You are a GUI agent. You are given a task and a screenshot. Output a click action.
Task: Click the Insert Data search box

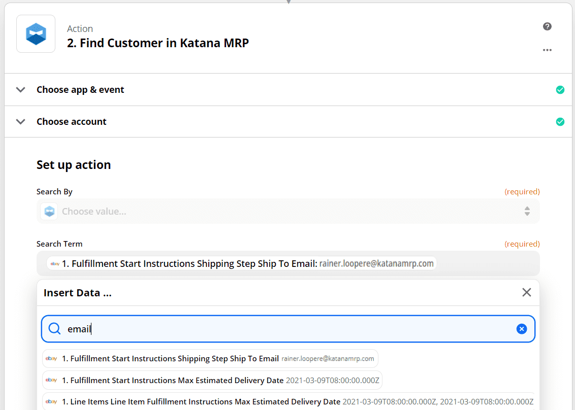(288, 329)
